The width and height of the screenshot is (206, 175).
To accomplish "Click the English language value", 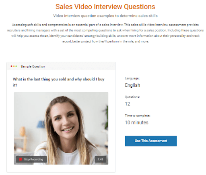I will [x=132, y=85].
